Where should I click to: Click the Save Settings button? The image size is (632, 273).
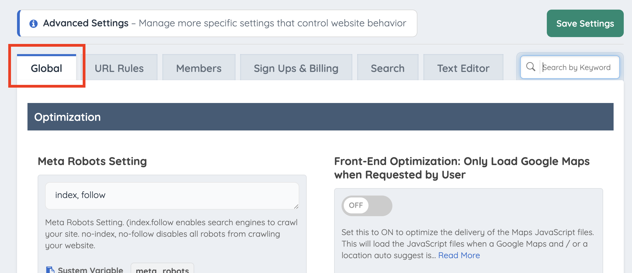point(585,23)
